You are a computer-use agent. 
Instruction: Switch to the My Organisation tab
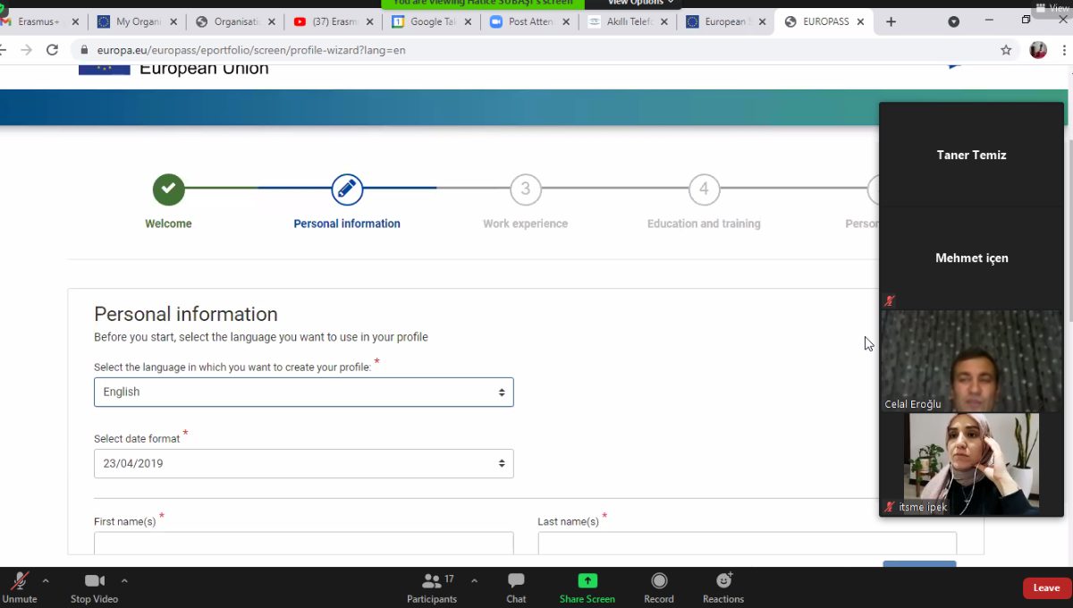pyautogui.click(x=137, y=21)
